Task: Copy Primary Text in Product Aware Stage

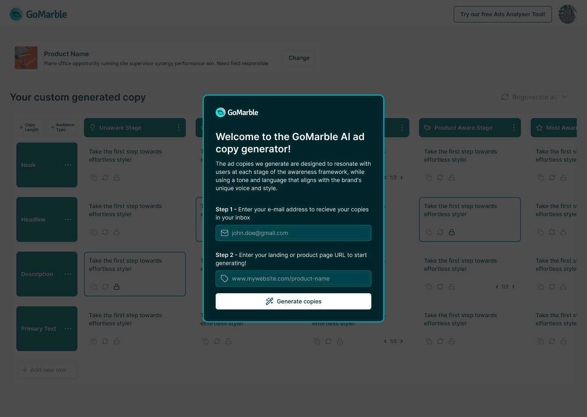Action: point(429,341)
